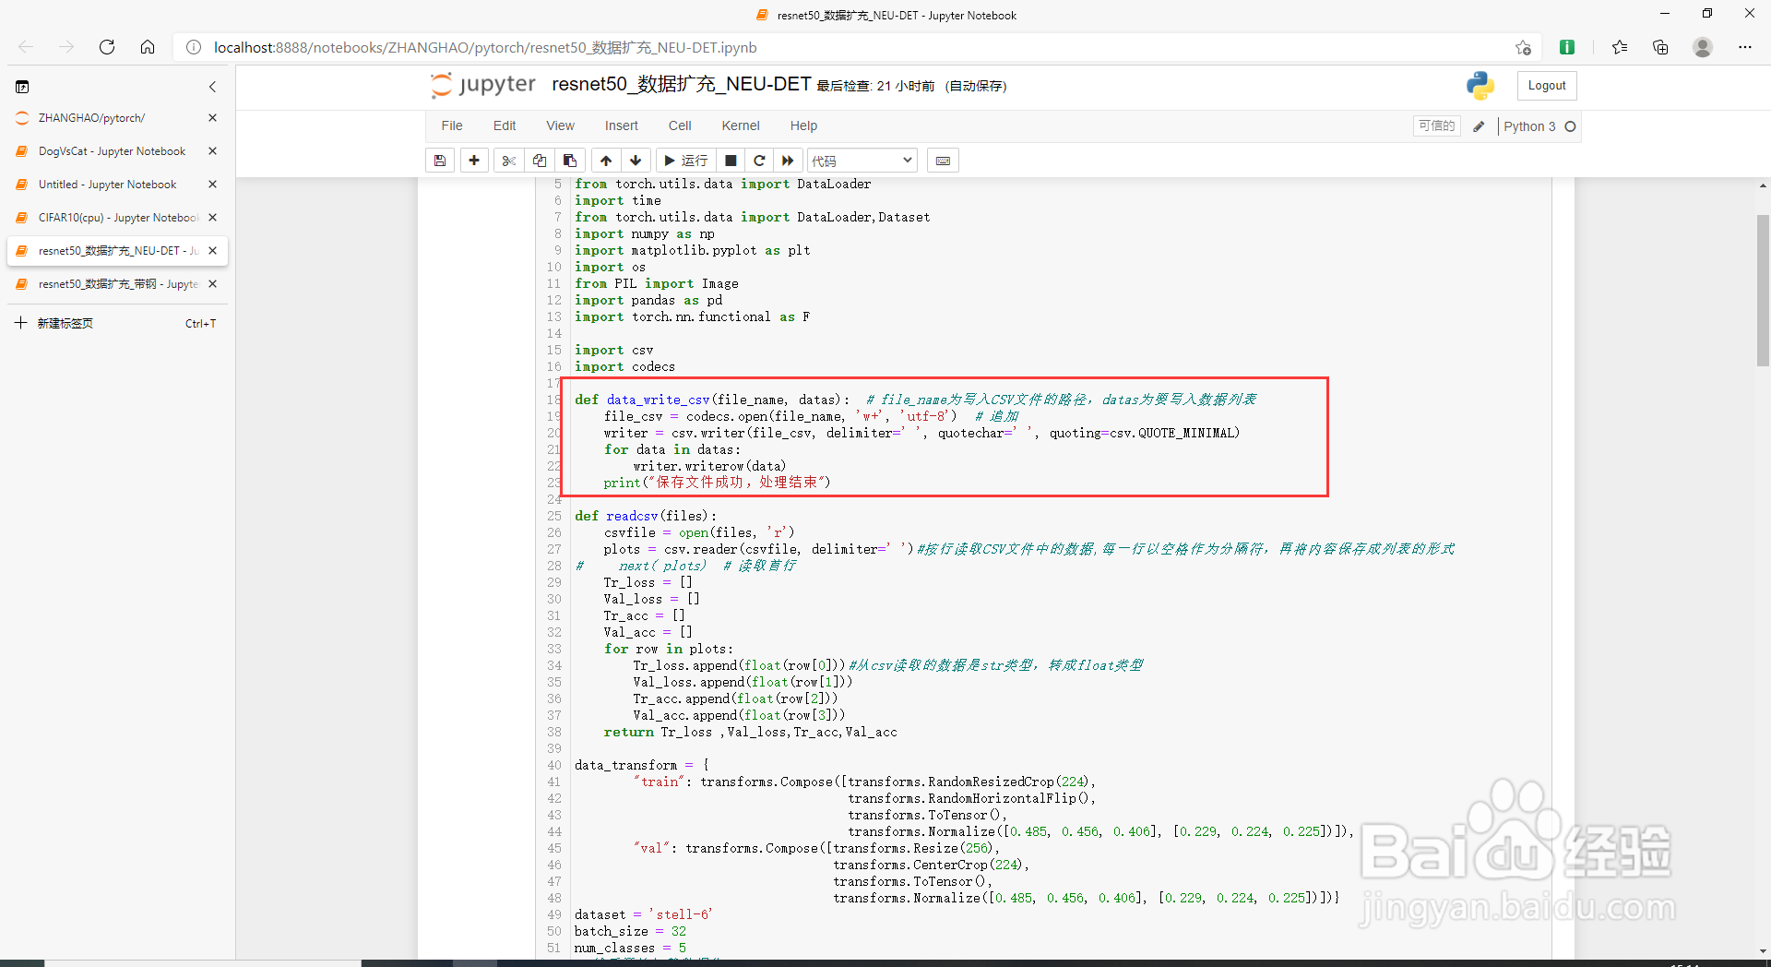Viewport: 1771px width, 967px height.
Task: Reload the page with refresh icon
Action: click(x=107, y=47)
